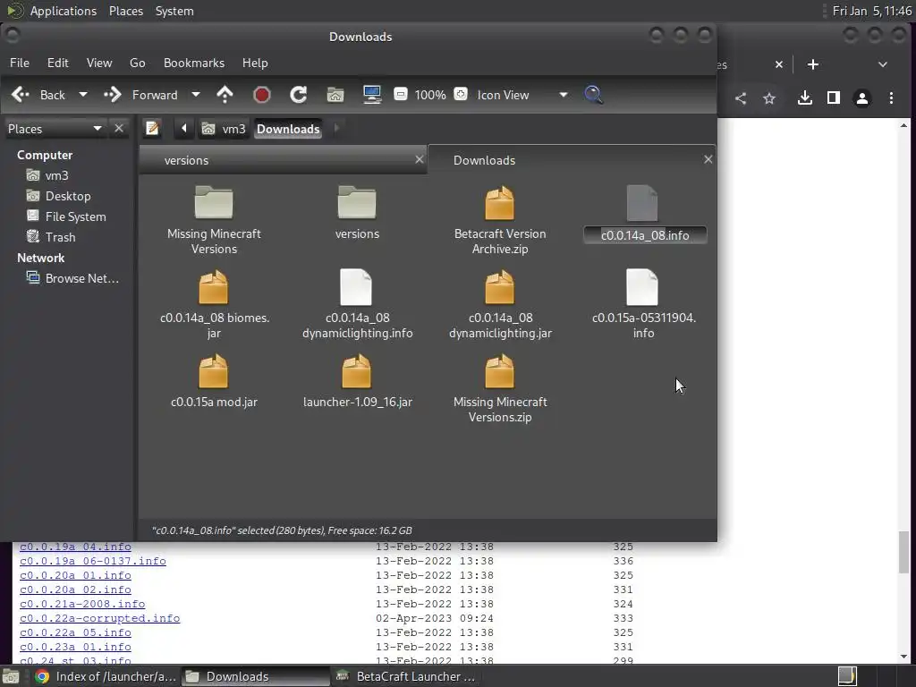This screenshot has height=687, width=916.
Task: Select c0.0.15a-05311904.info file
Action: pos(643,304)
